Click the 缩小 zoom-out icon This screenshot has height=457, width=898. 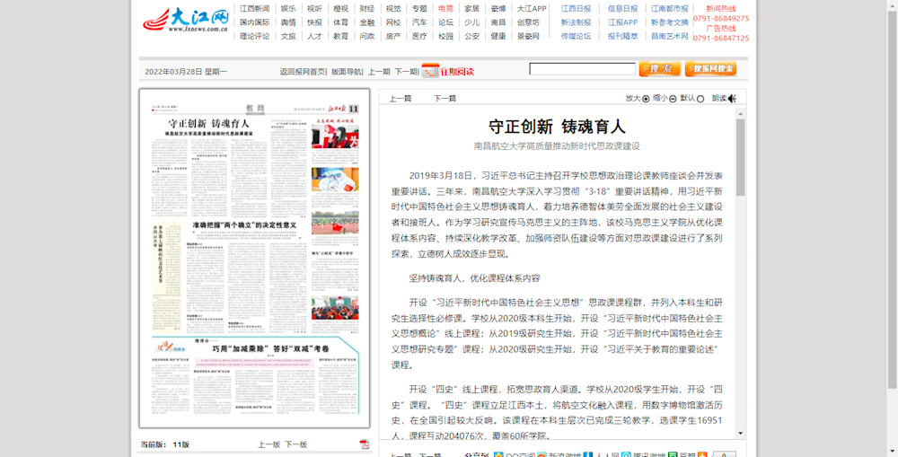click(x=673, y=99)
